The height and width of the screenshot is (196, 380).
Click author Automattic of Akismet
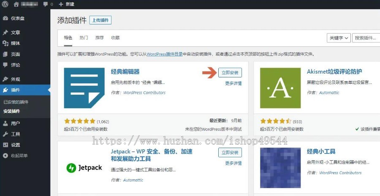(x=329, y=93)
